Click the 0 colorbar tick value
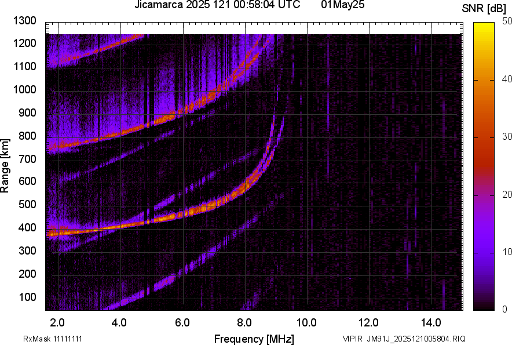 [x=505, y=309]
